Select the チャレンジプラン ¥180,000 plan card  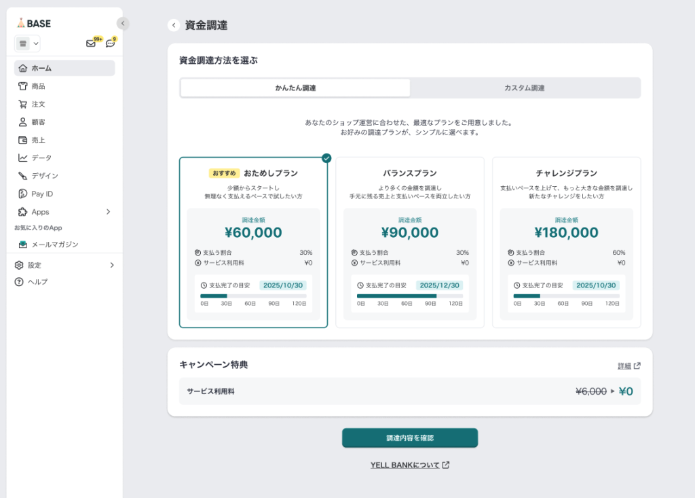[x=566, y=243]
